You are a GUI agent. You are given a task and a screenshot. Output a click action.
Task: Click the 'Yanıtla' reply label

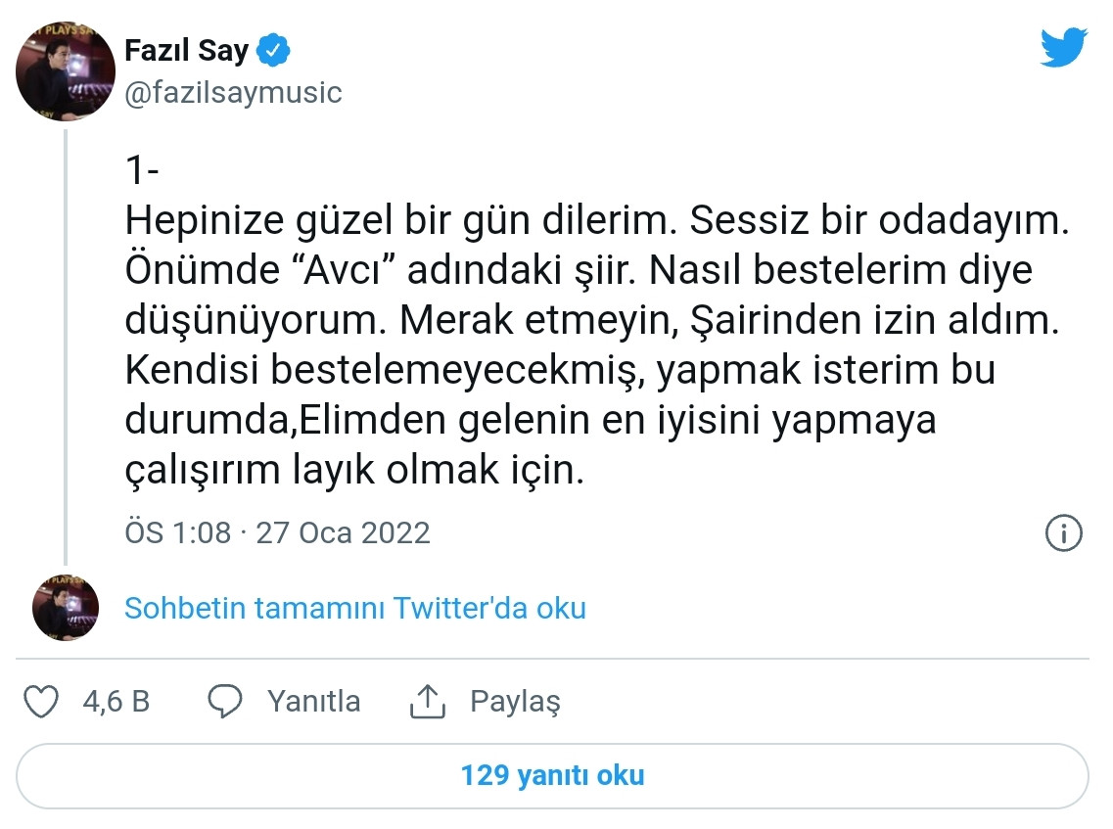tap(313, 701)
